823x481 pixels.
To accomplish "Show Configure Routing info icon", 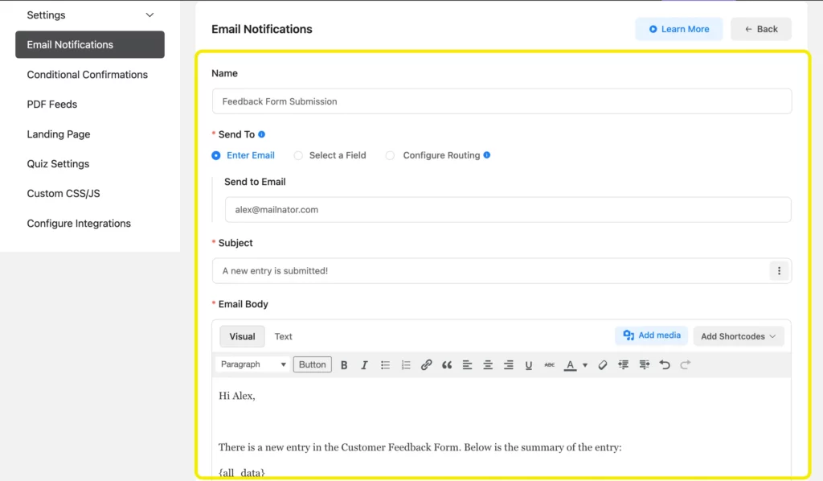I will click(x=486, y=155).
